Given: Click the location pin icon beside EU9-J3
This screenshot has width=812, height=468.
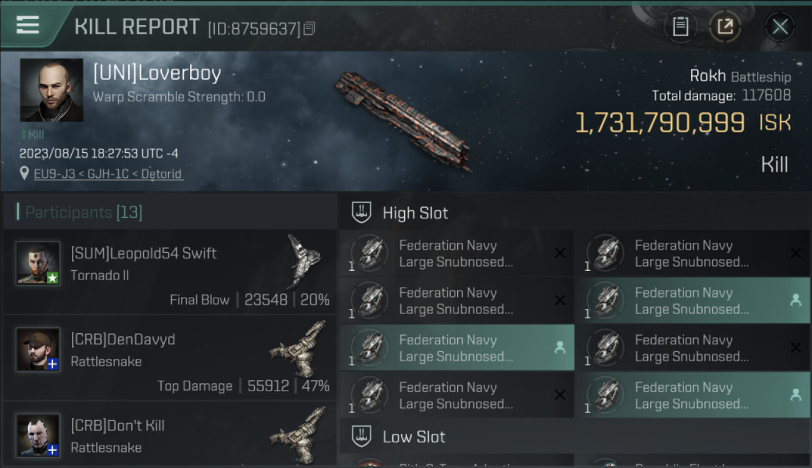Looking at the screenshot, I should [24, 173].
